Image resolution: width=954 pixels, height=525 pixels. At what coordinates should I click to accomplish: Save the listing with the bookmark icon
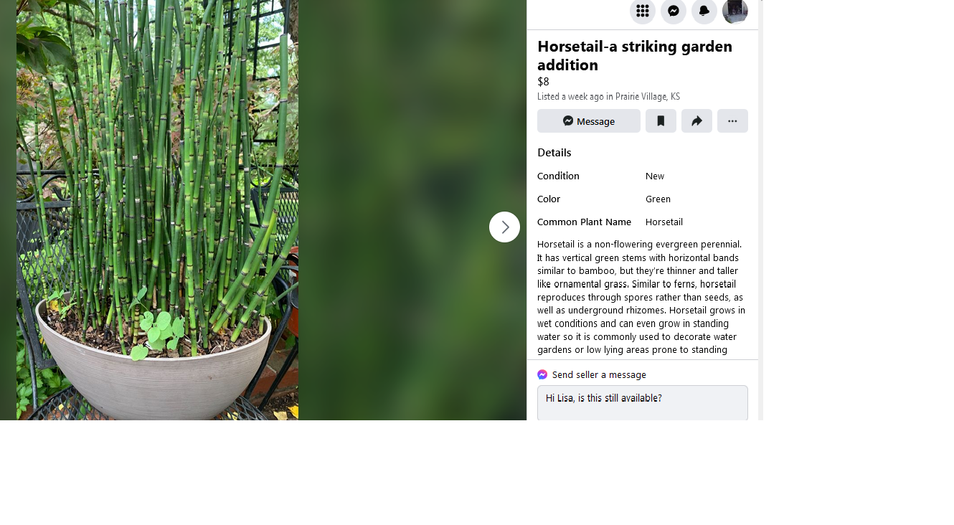point(661,121)
